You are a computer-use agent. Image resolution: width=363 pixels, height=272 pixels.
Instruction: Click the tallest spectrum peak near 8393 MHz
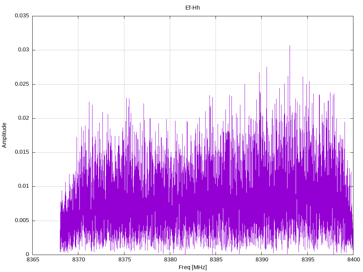point(290,46)
